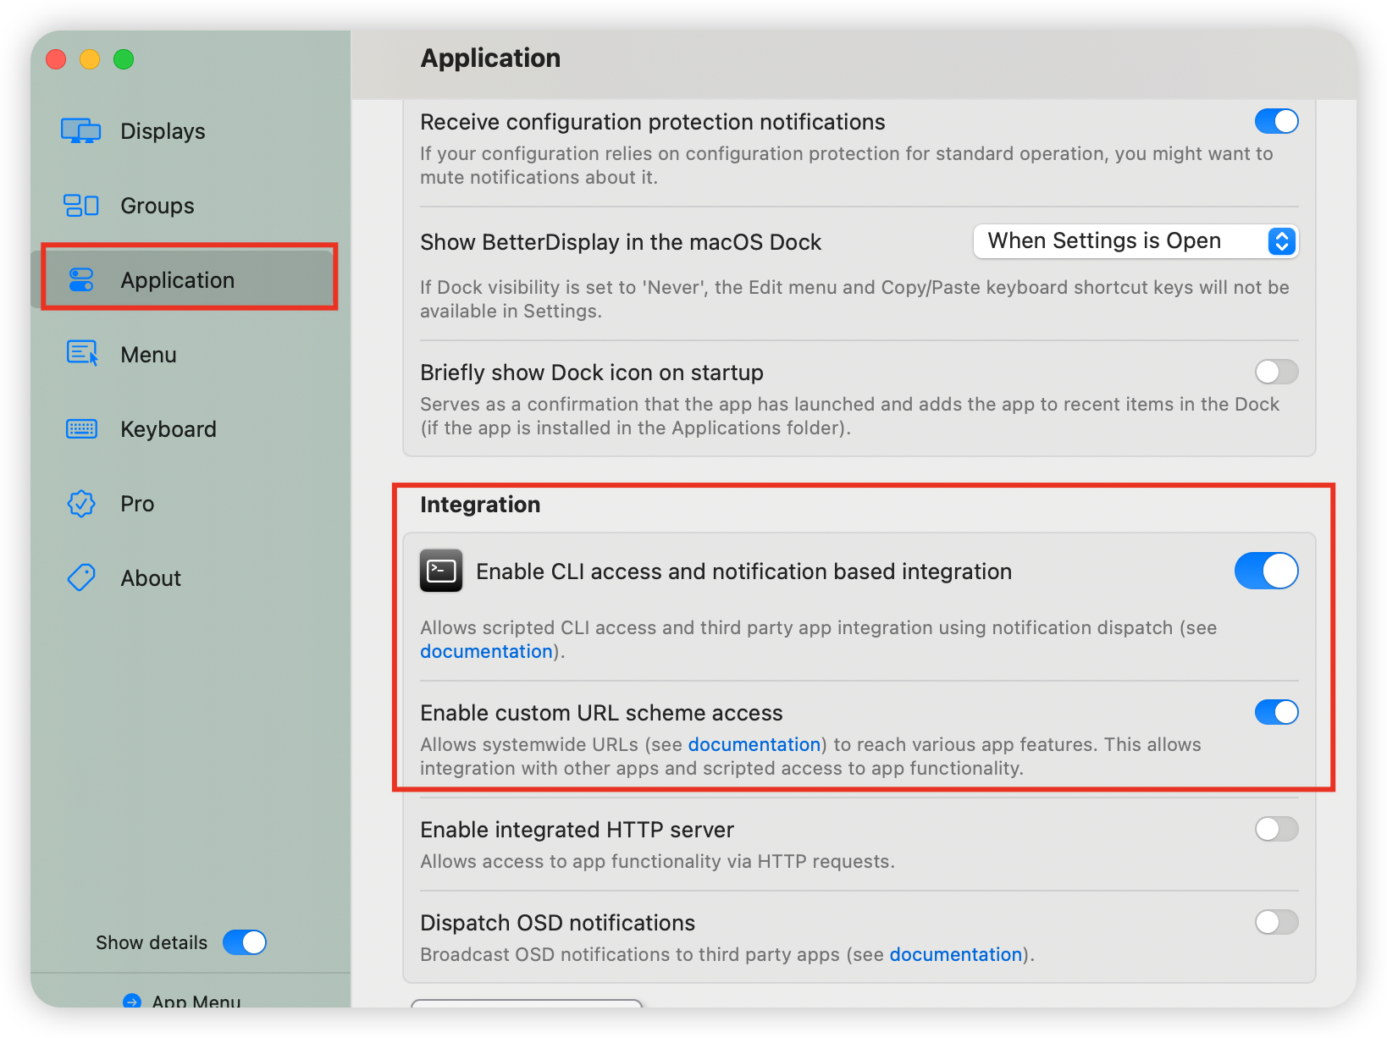Turn on Dispatch OSD notifications
The height and width of the screenshot is (1038, 1387).
1276,922
